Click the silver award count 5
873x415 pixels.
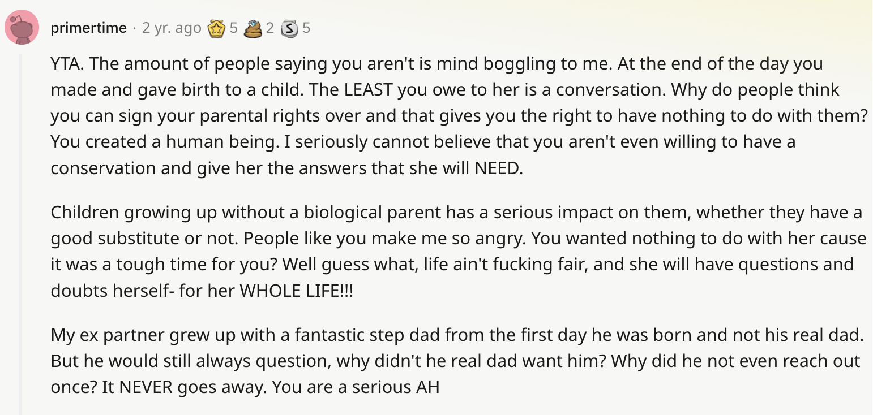(306, 28)
